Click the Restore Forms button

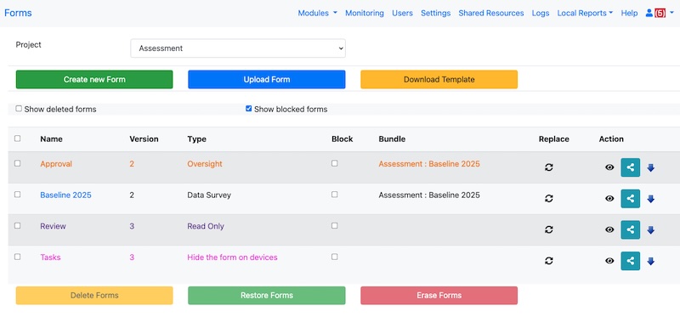pos(267,295)
